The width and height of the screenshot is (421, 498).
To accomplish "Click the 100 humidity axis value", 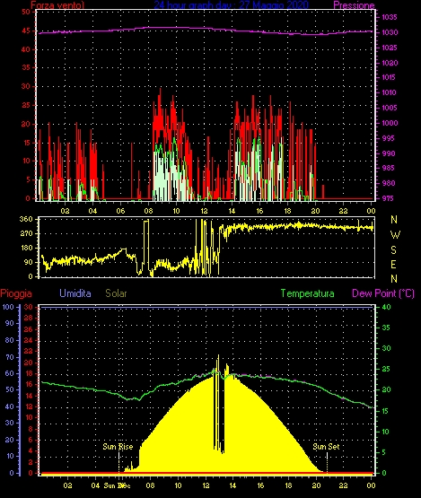I will [x=8, y=307].
